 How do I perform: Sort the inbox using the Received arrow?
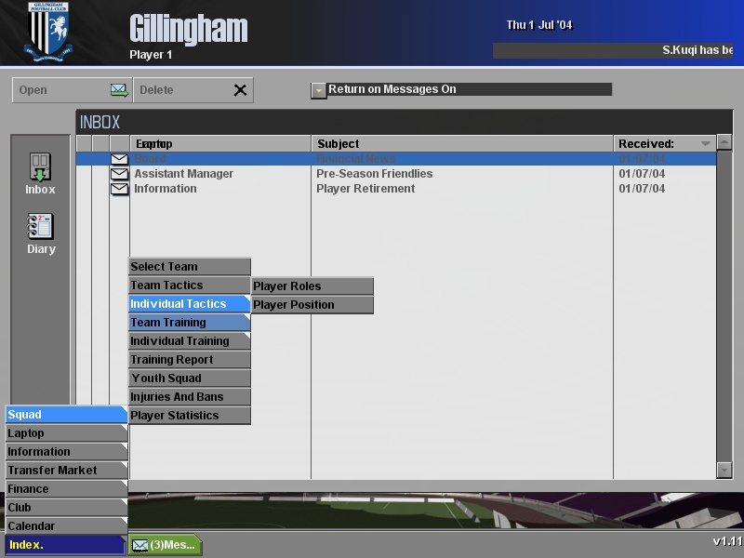tap(705, 144)
